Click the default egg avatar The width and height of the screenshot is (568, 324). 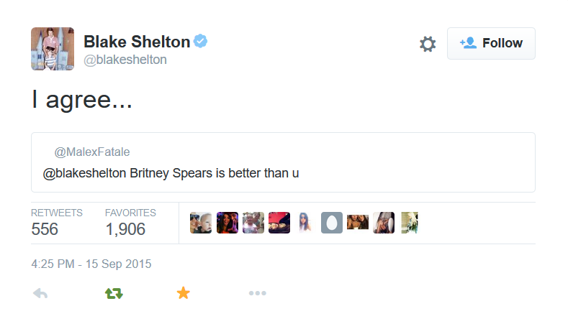point(332,223)
